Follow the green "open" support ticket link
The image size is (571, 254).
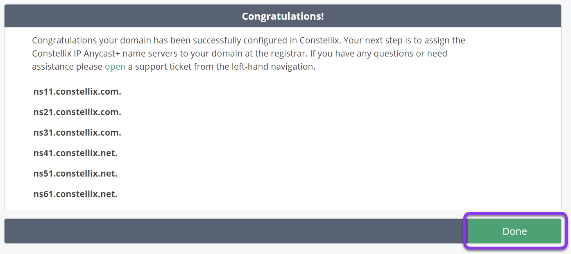pos(115,66)
